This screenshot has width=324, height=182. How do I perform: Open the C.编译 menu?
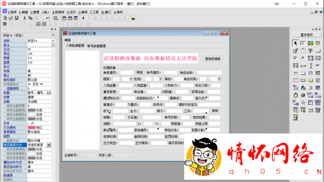(83, 12)
